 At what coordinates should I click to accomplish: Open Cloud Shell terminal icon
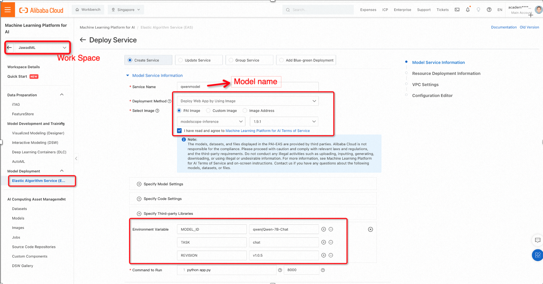[457, 10]
